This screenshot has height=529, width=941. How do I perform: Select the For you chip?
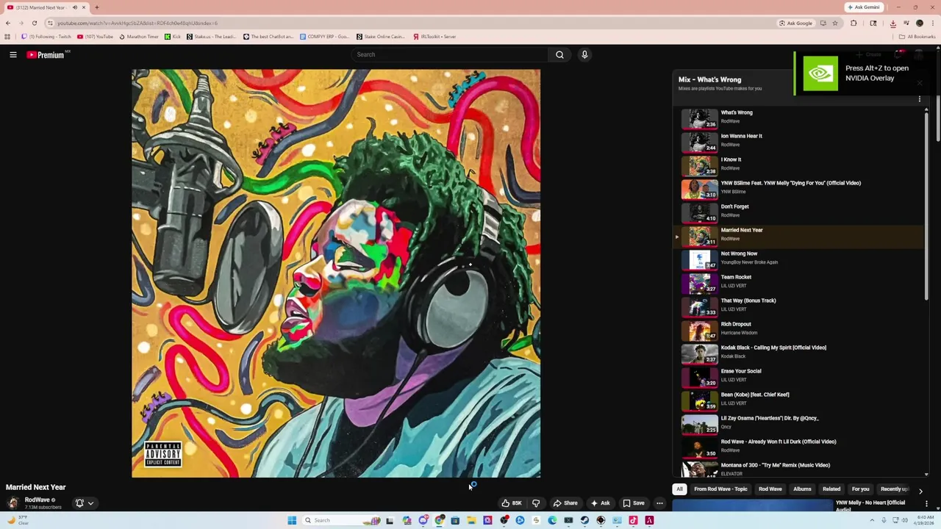(860, 489)
